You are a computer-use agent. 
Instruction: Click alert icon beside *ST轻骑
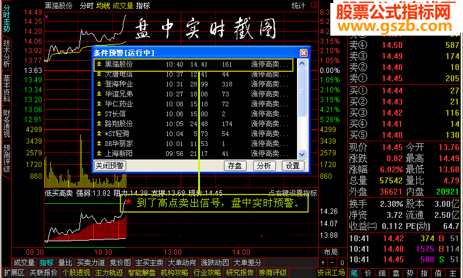[99, 133]
